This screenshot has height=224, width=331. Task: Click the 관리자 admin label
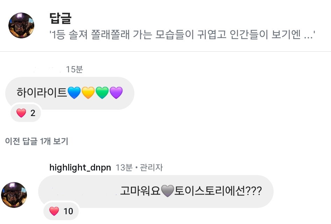pyautogui.click(x=151, y=168)
